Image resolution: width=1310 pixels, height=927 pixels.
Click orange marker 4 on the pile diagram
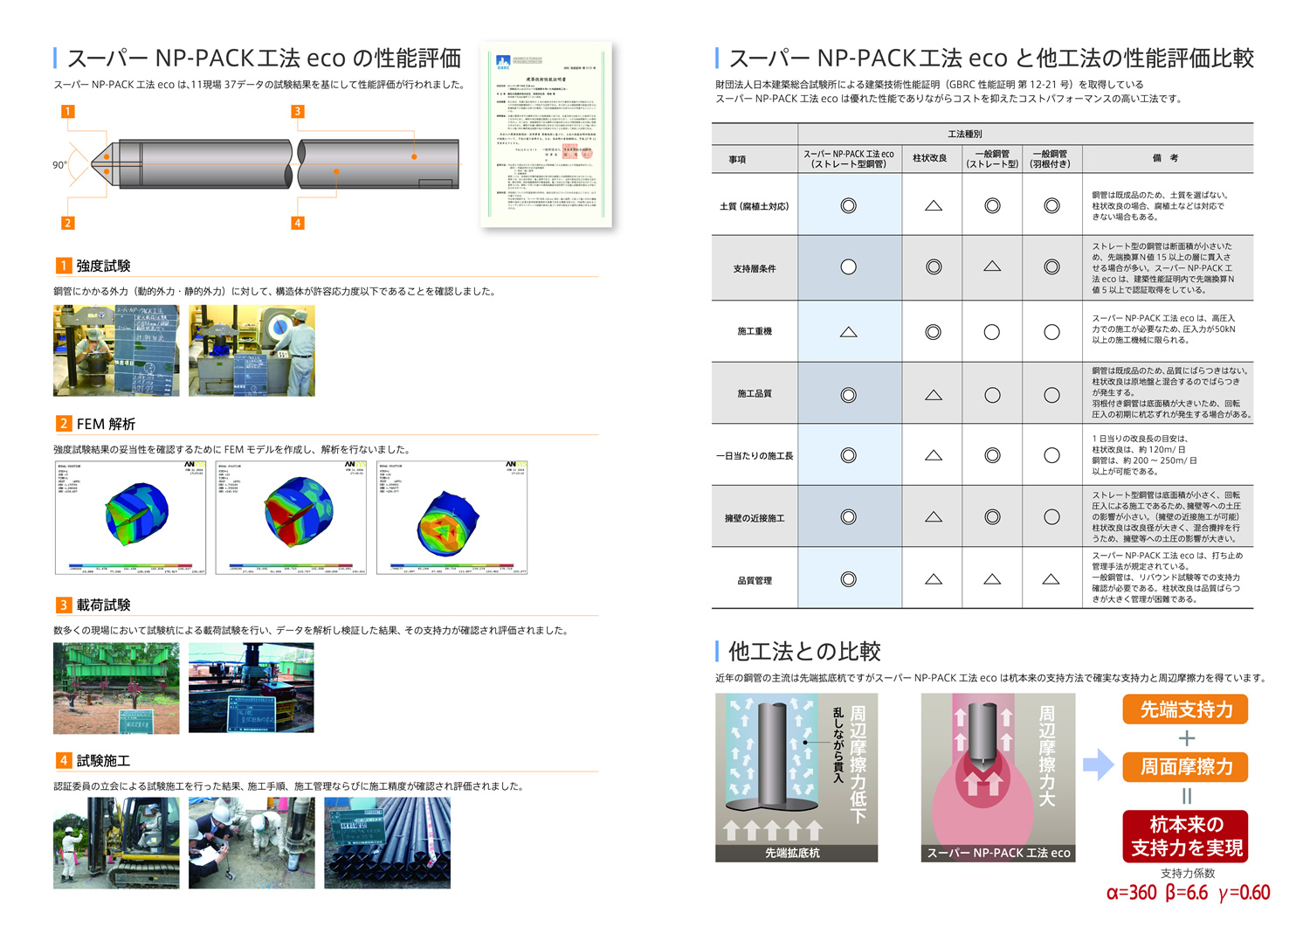pos(298,223)
